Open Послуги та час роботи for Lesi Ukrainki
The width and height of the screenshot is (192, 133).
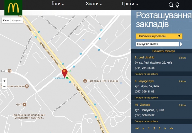146,74
